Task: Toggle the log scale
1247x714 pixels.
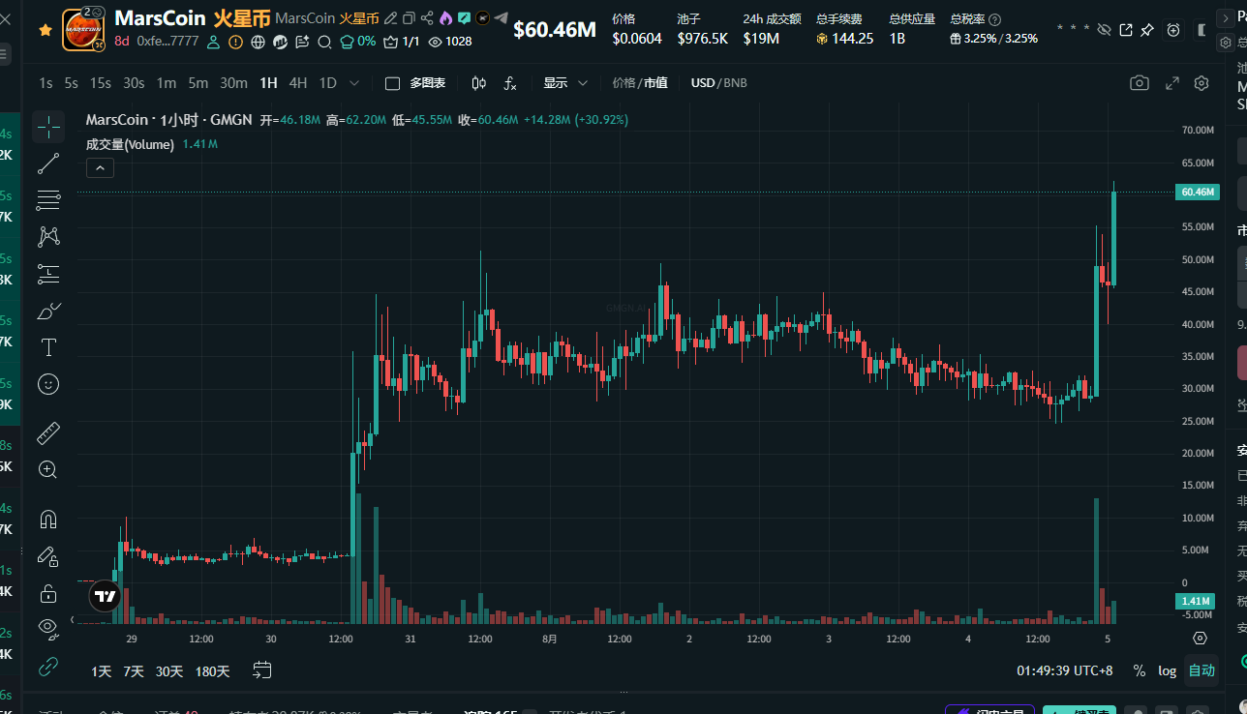Action: pos(1168,670)
